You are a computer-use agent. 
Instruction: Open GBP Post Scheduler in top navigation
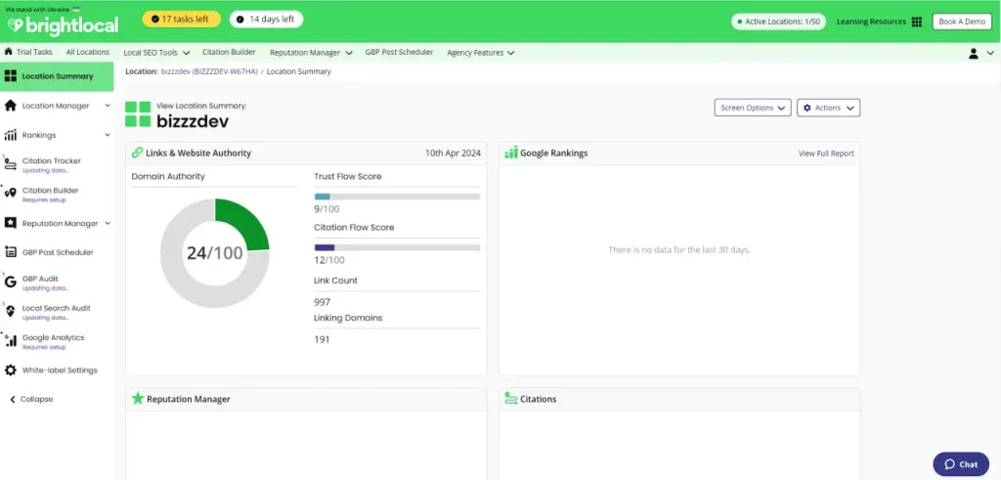point(399,53)
